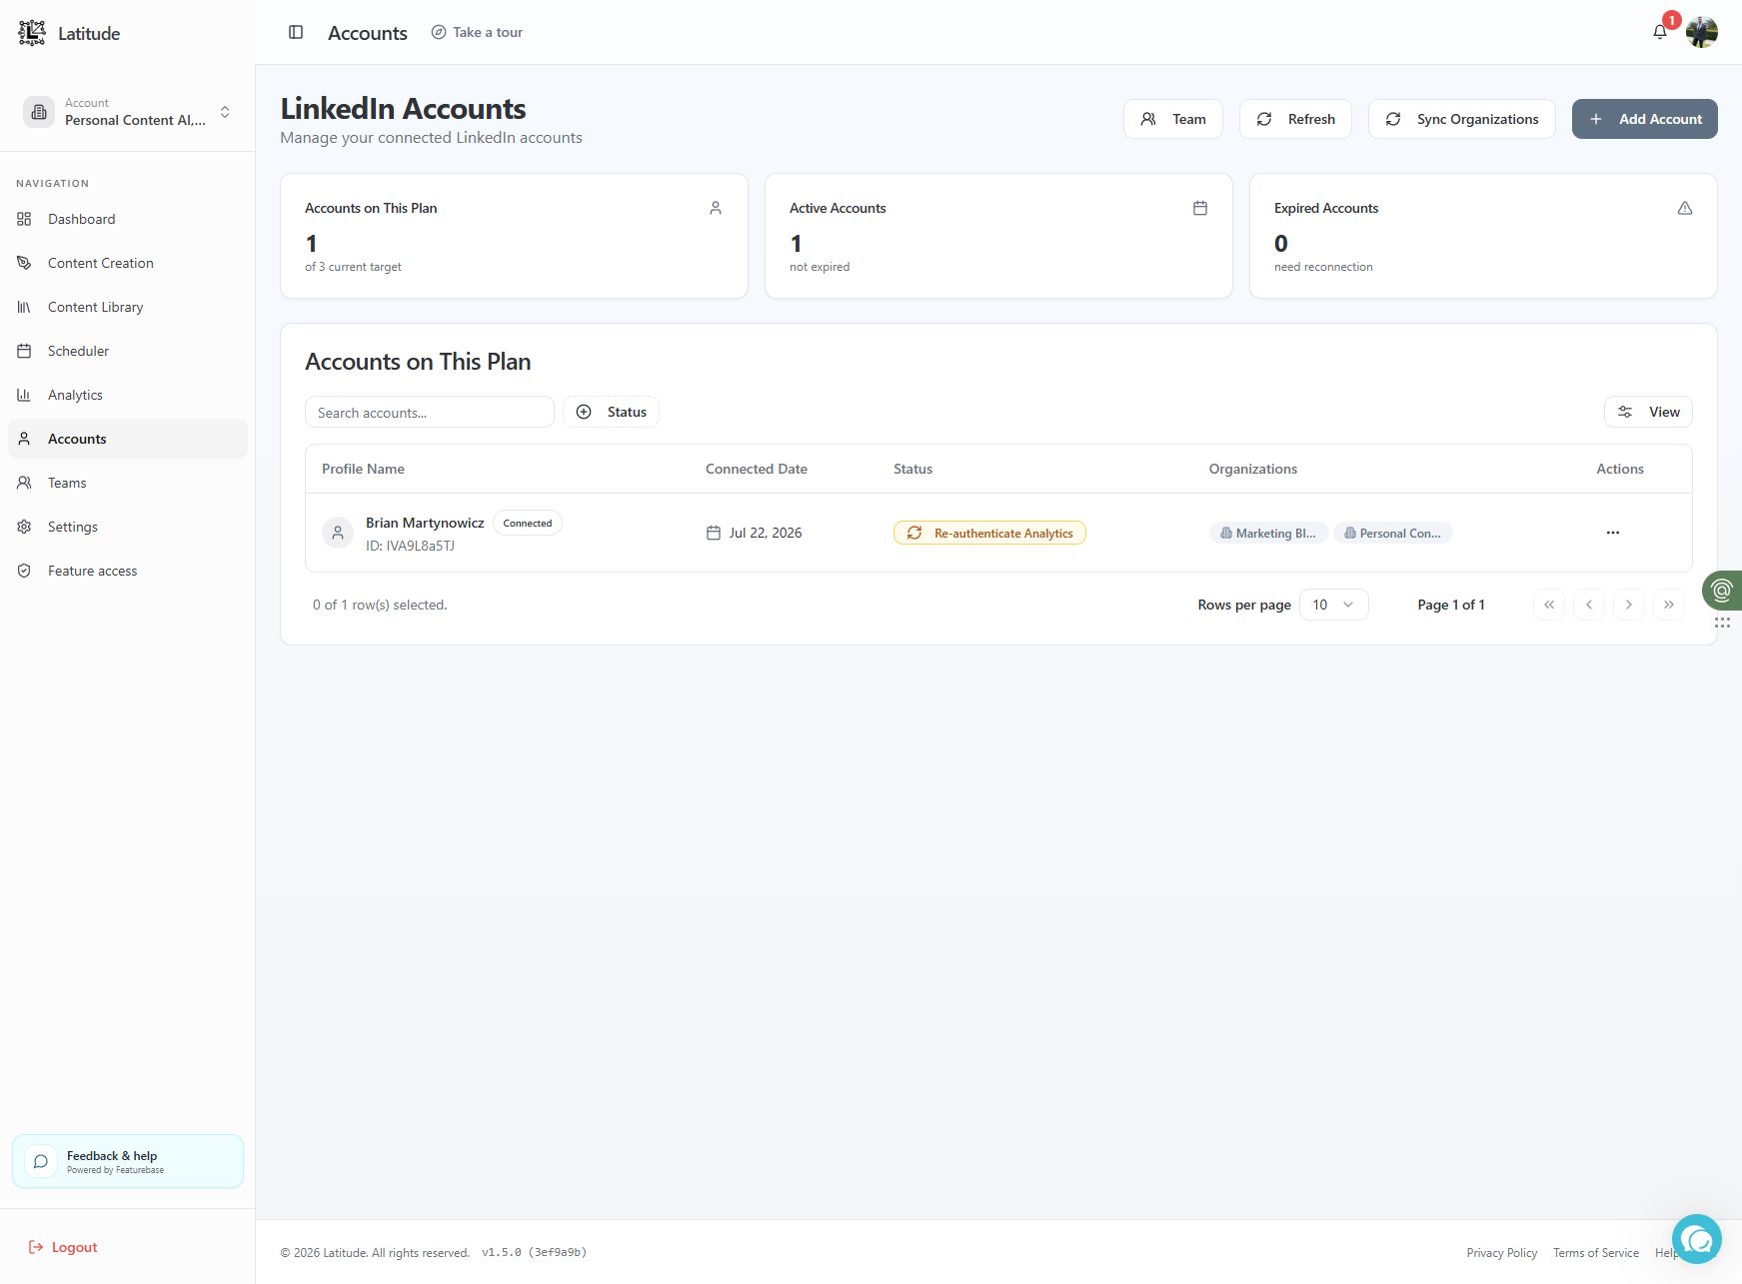Screen dimensions: 1742x1284
Task: Click Re-authenticate Analytics badge
Action: pyautogui.click(x=989, y=533)
